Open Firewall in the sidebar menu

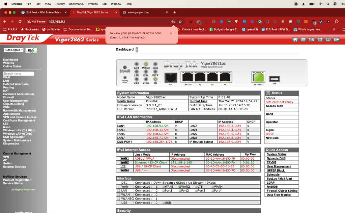[8, 97]
